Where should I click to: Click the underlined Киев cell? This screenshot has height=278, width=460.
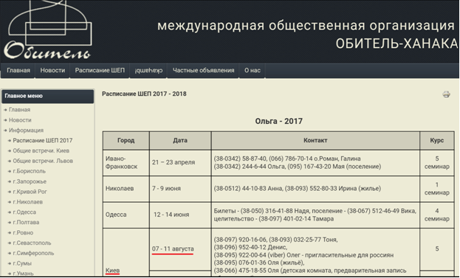click(113, 271)
